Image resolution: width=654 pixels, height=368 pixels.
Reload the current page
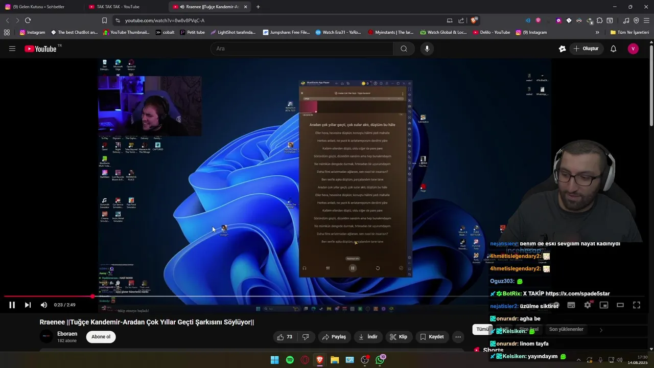(x=28, y=20)
